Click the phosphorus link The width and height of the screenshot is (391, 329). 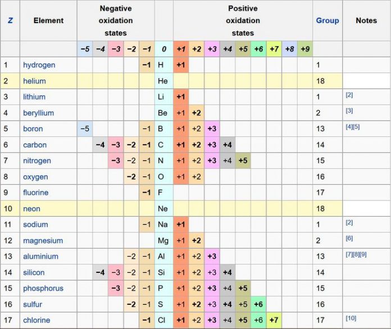coord(43,289)
